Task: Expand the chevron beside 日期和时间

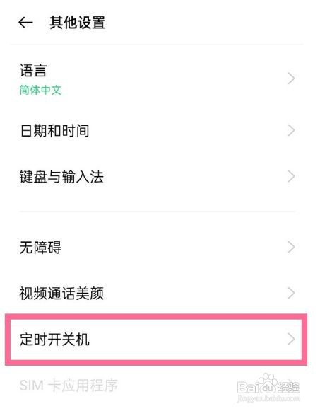Action: click(x=291, y=130)
